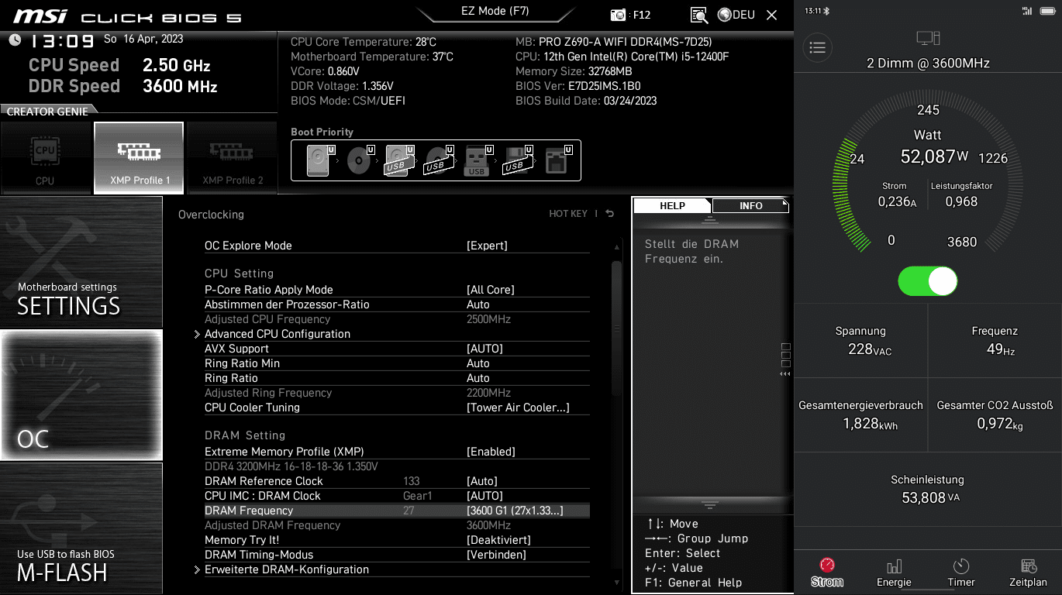Click the USB hard disk boot device

tap(398, 160)
